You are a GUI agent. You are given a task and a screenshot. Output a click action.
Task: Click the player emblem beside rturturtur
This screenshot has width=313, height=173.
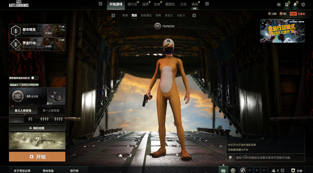(158, 26)
